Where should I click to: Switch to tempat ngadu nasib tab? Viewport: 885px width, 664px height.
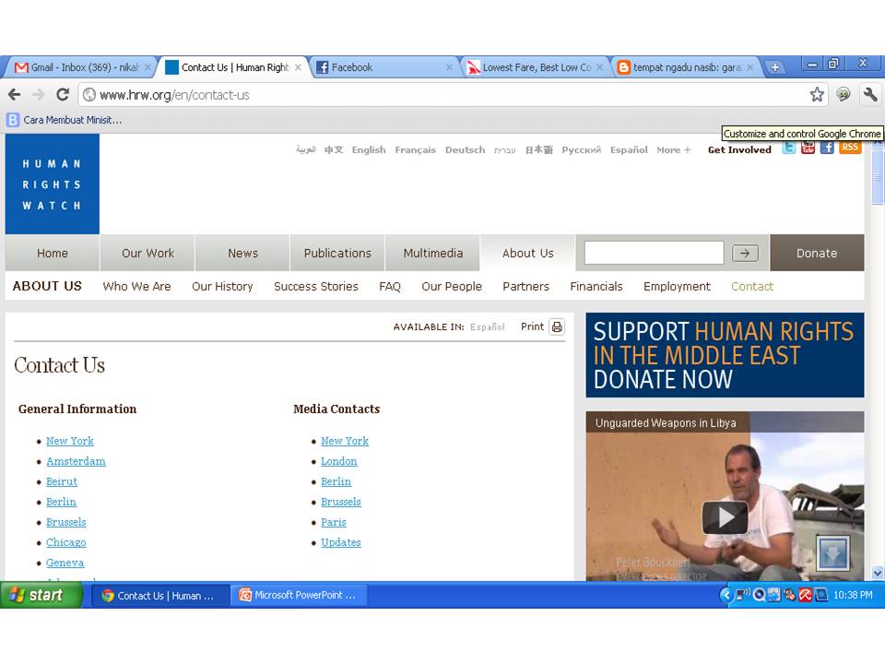(686, 67)
